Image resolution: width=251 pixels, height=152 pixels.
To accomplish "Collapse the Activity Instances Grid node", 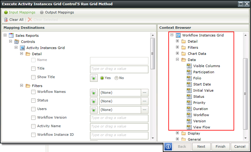I will 16,47.
